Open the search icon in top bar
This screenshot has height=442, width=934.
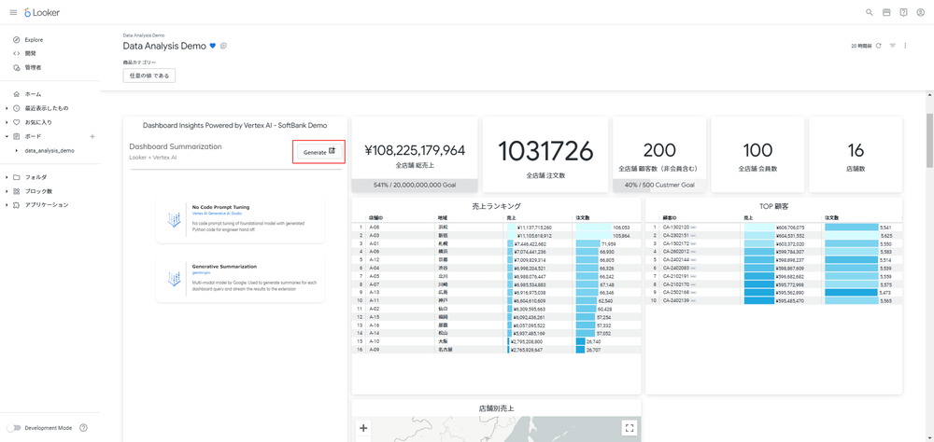coord(869,12)
